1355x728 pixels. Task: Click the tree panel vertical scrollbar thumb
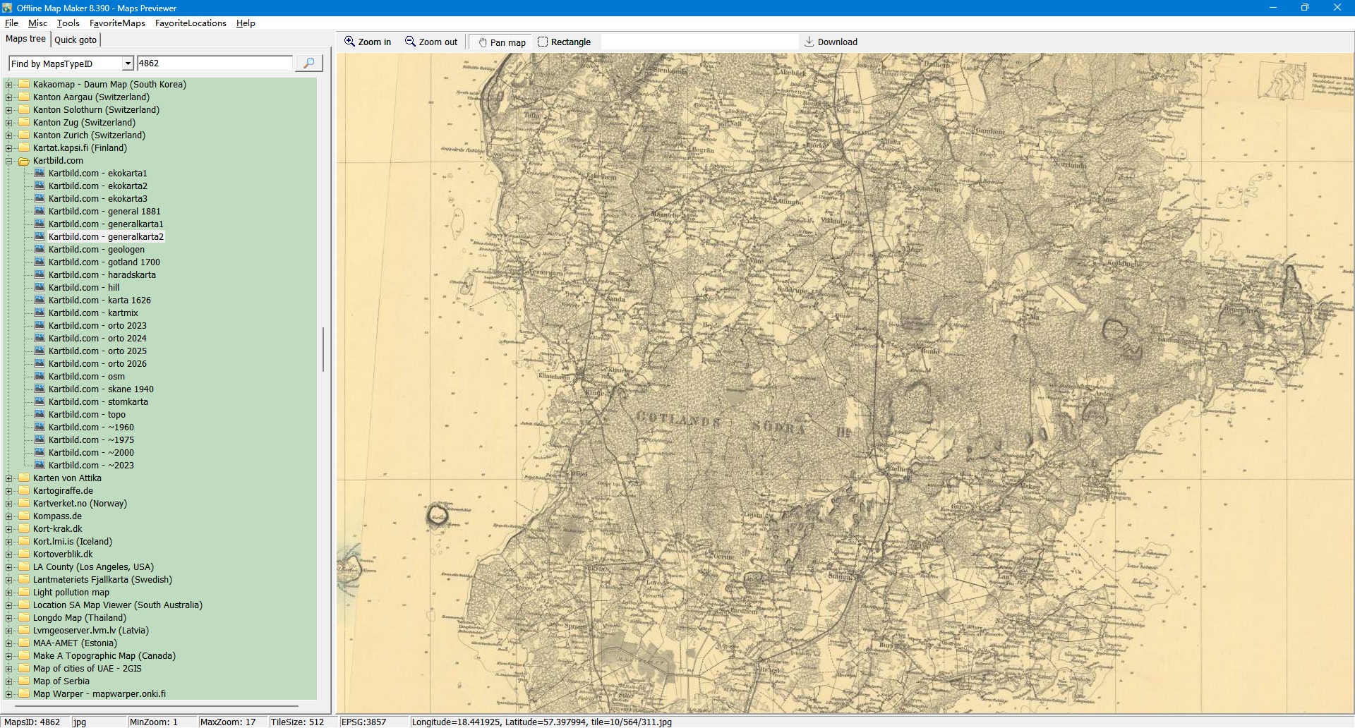click(323, 349)
